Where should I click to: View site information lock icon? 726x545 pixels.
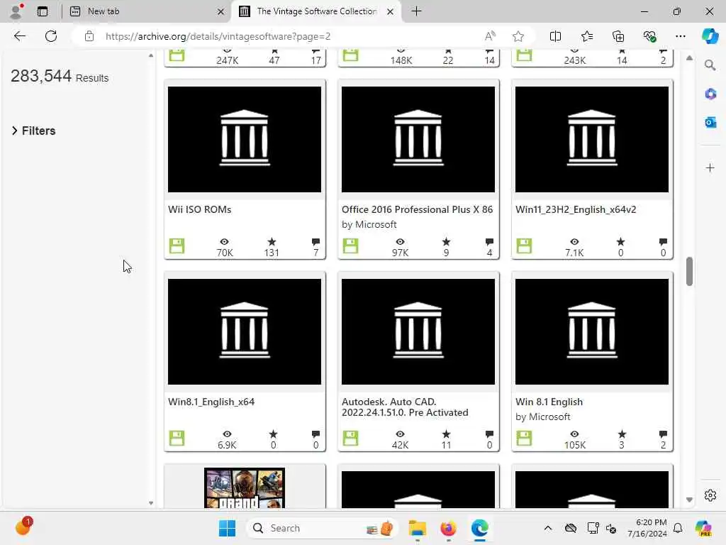pos(89,36)
